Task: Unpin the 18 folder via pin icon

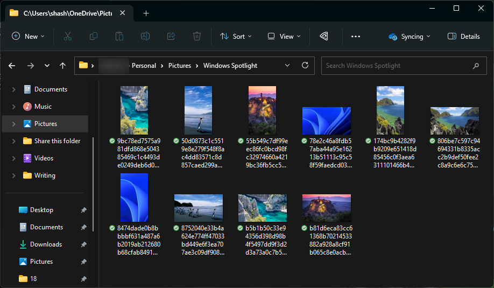Action: point(83,278)
